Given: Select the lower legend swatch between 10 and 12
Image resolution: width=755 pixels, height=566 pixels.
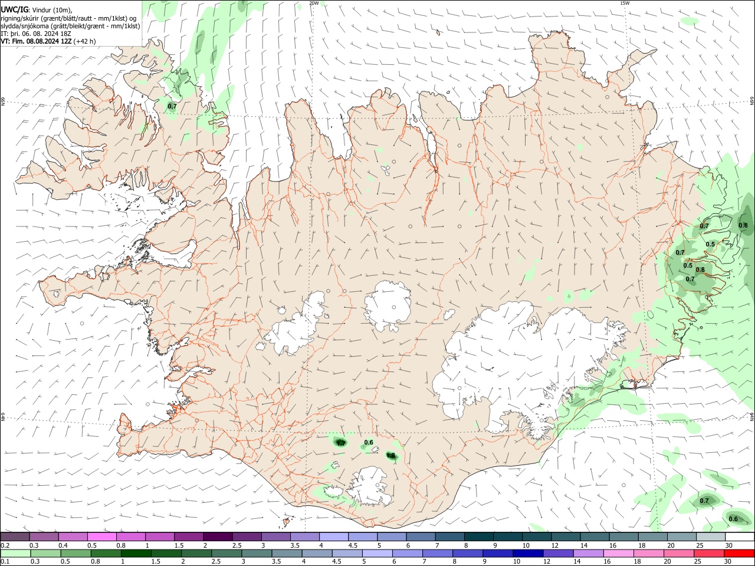Looking at the screenshot, I should 528,553.
